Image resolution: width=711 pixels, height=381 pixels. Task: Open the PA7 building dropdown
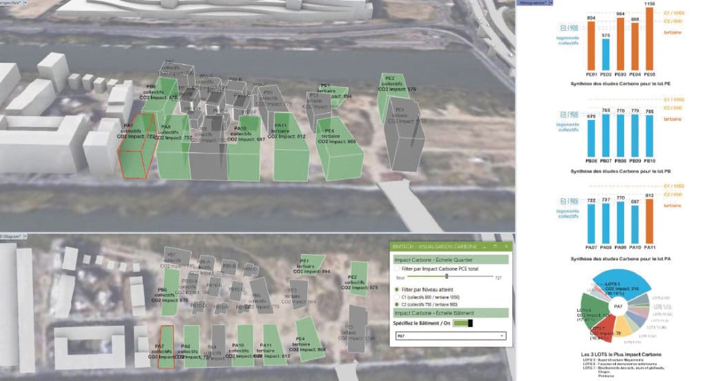[x=450, y=336]
